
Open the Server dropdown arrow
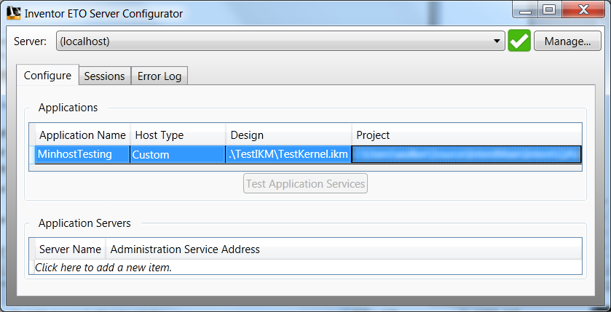(x=497, y=41)
